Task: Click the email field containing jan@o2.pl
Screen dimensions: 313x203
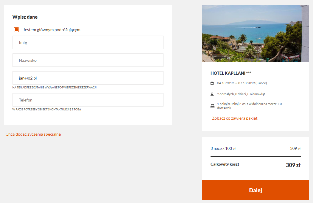Action: tap(88, 78)
